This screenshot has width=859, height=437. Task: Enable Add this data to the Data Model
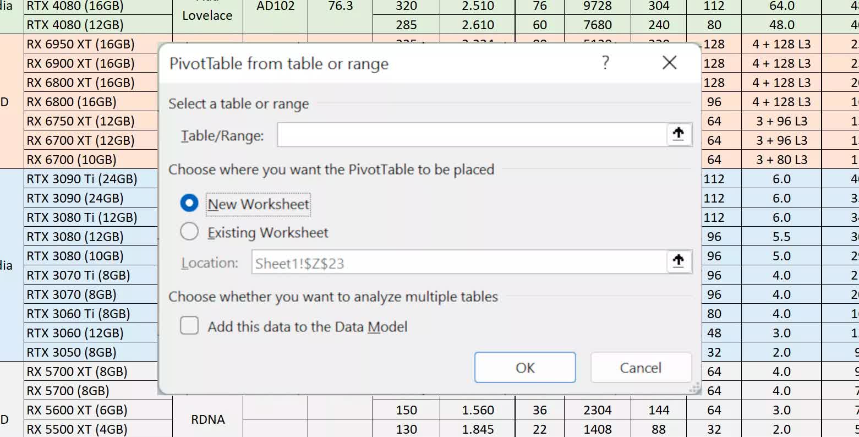(189, 326)
